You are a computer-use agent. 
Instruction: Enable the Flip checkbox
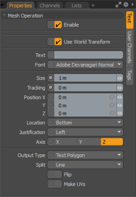click(x=58, y=174)
